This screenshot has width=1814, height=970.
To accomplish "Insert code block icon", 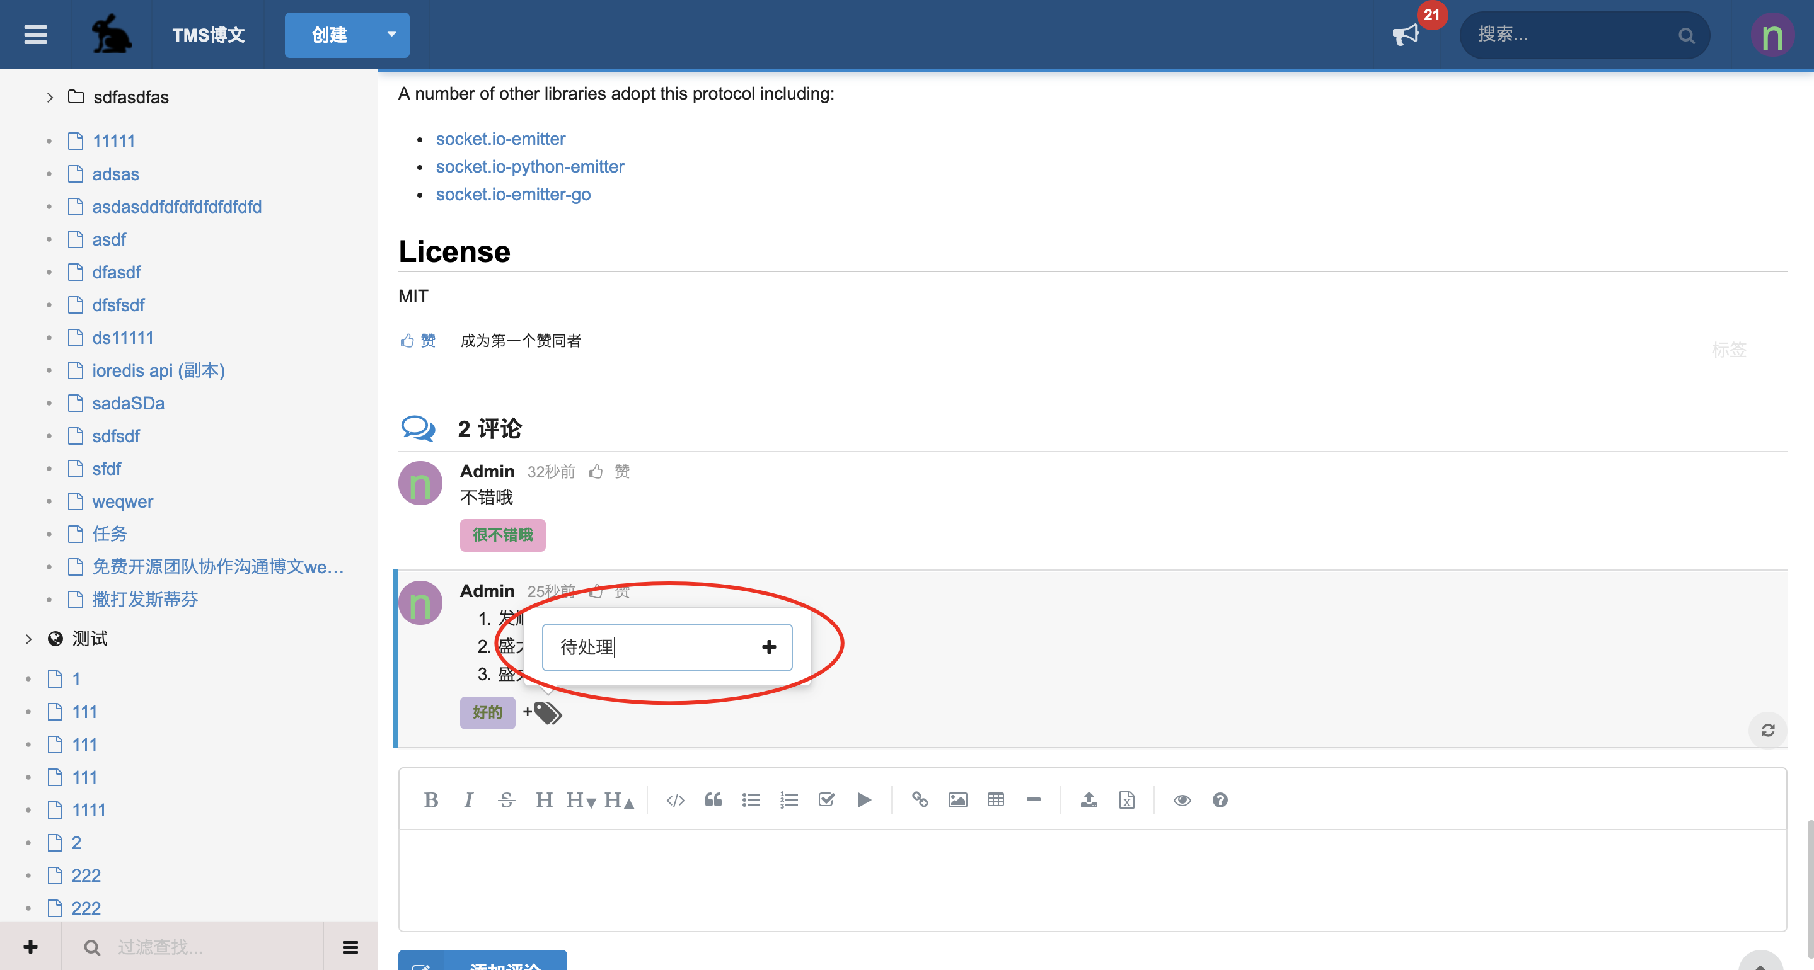I will (675, 800).
